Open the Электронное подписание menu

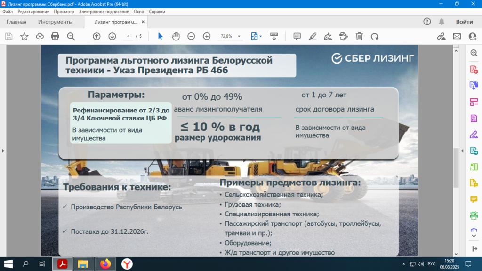[x=104, y=12]
